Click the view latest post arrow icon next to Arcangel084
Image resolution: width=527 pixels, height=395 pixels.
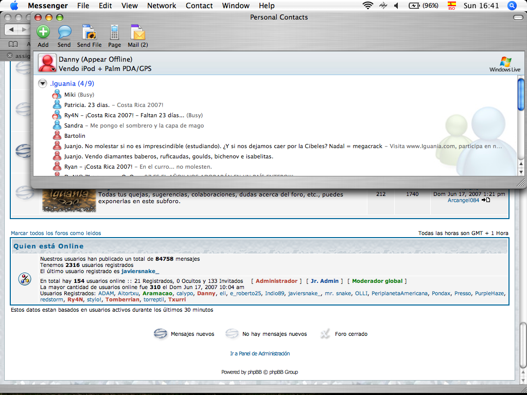tap(486, 200)
